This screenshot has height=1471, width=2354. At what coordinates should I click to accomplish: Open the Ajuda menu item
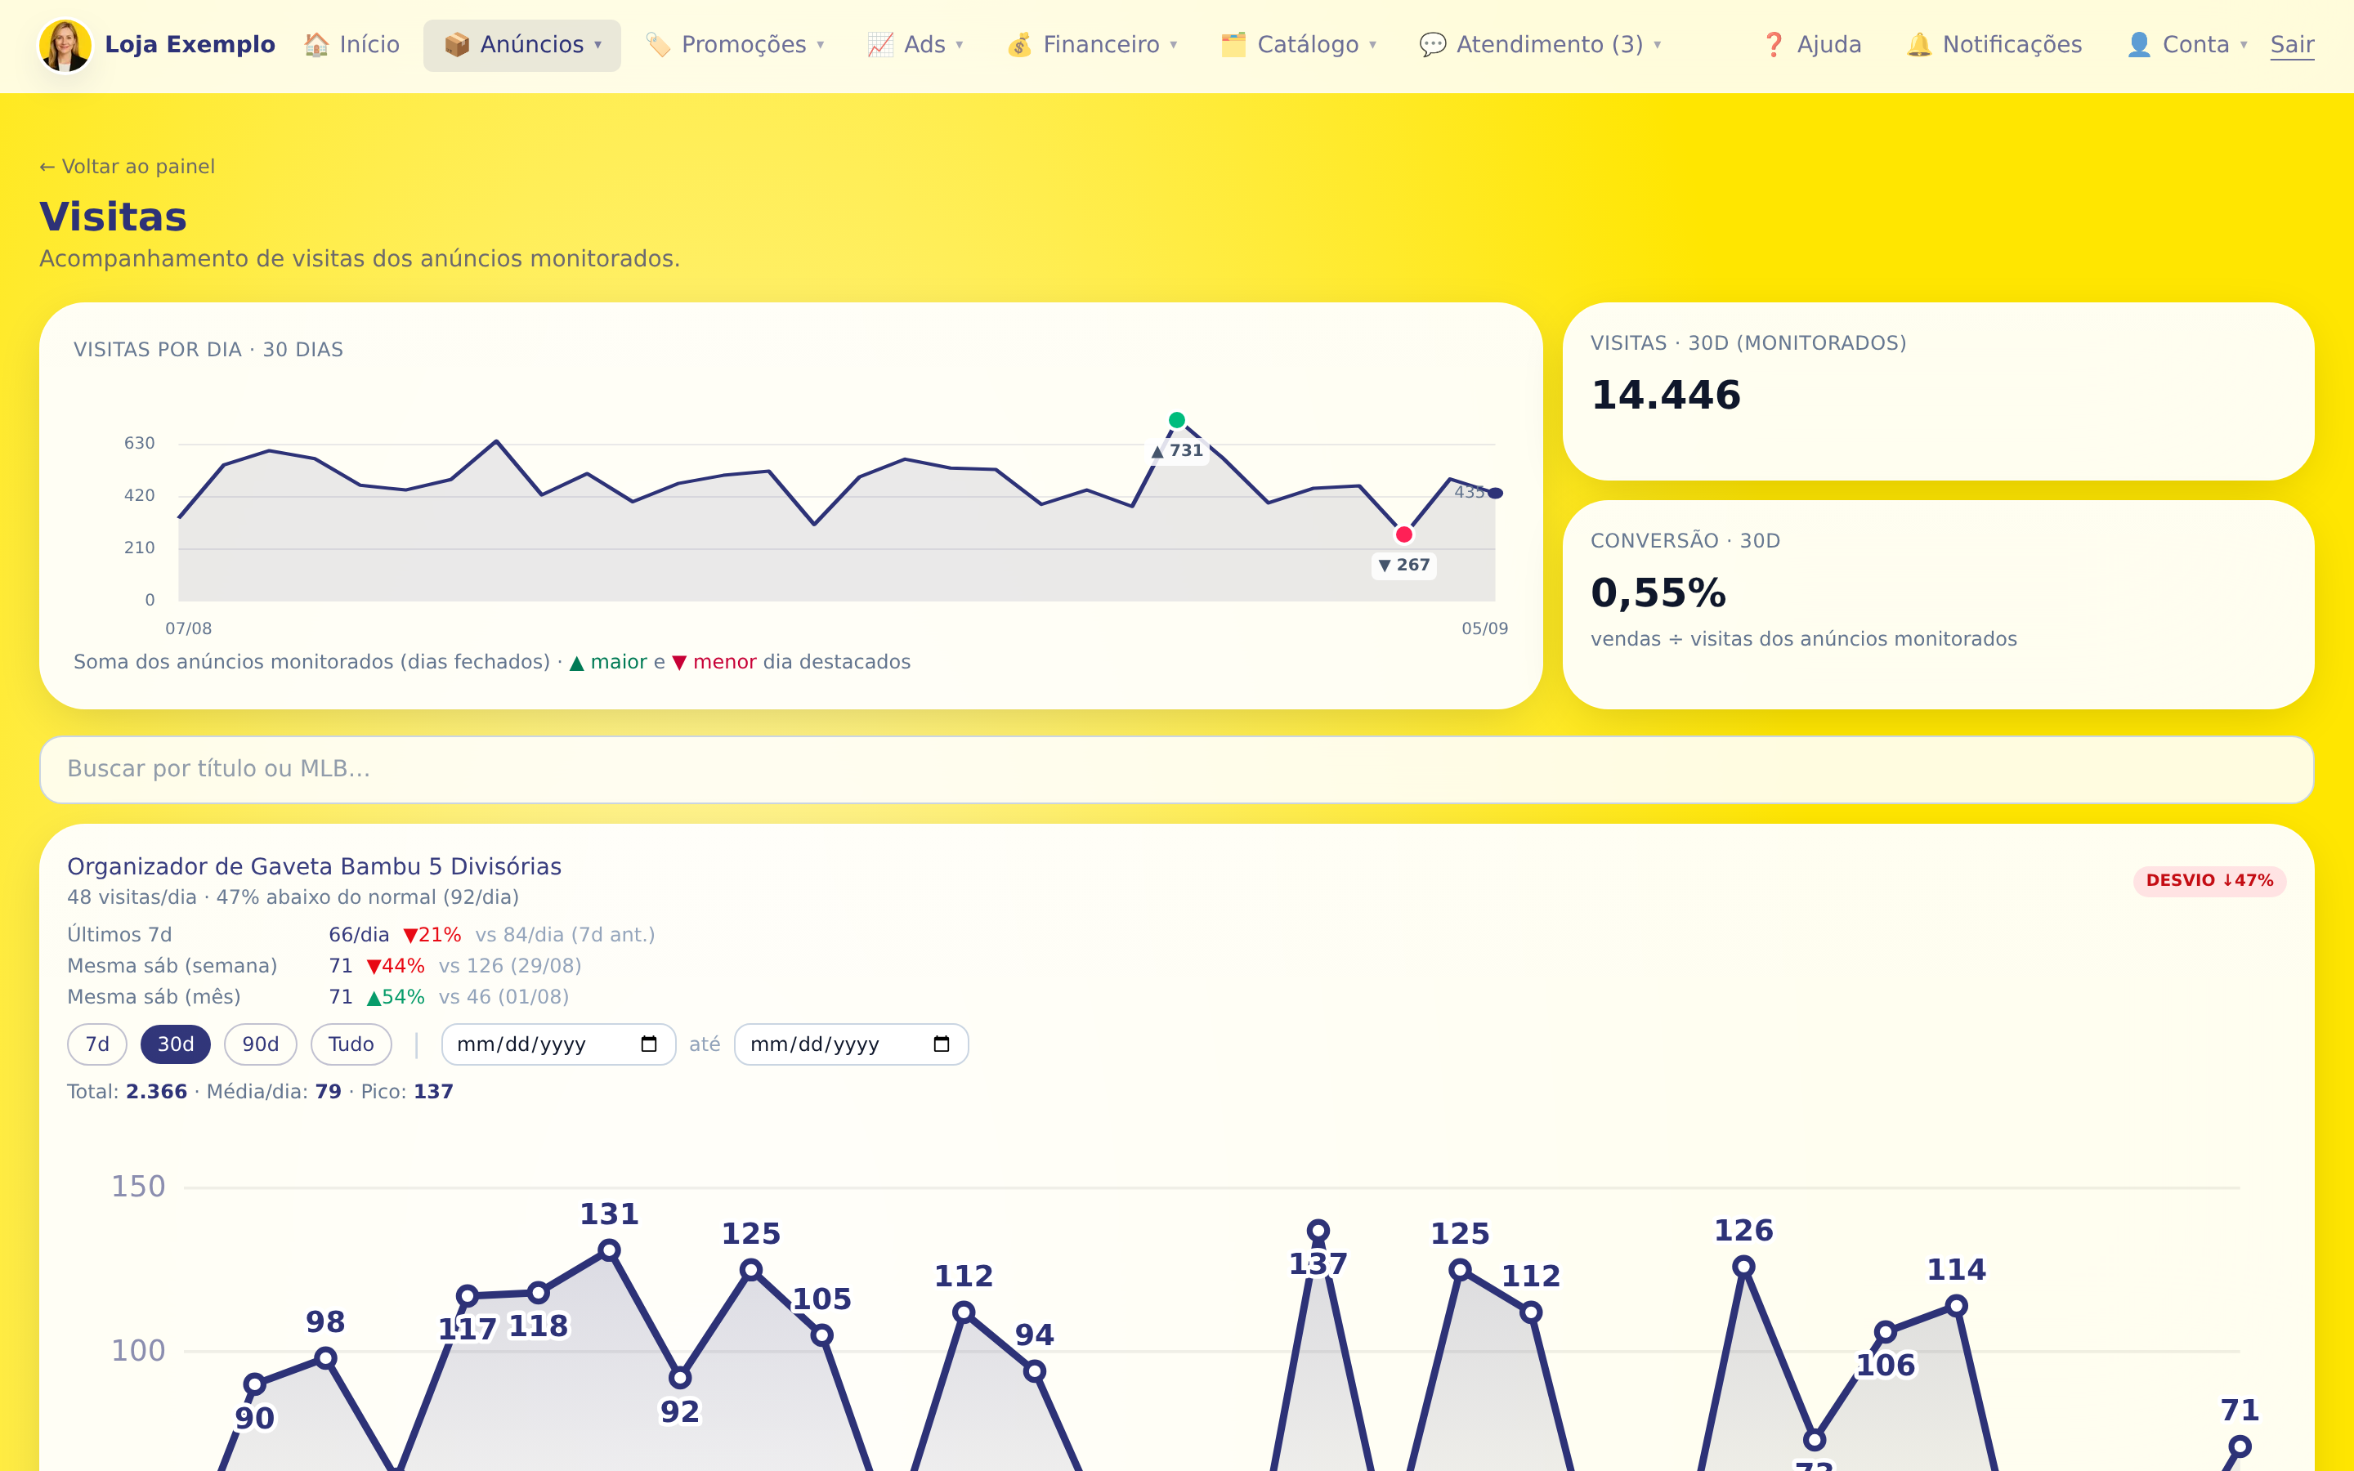click(1811, 45)
